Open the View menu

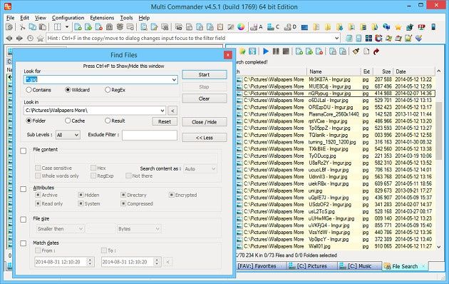click(41, 18)
